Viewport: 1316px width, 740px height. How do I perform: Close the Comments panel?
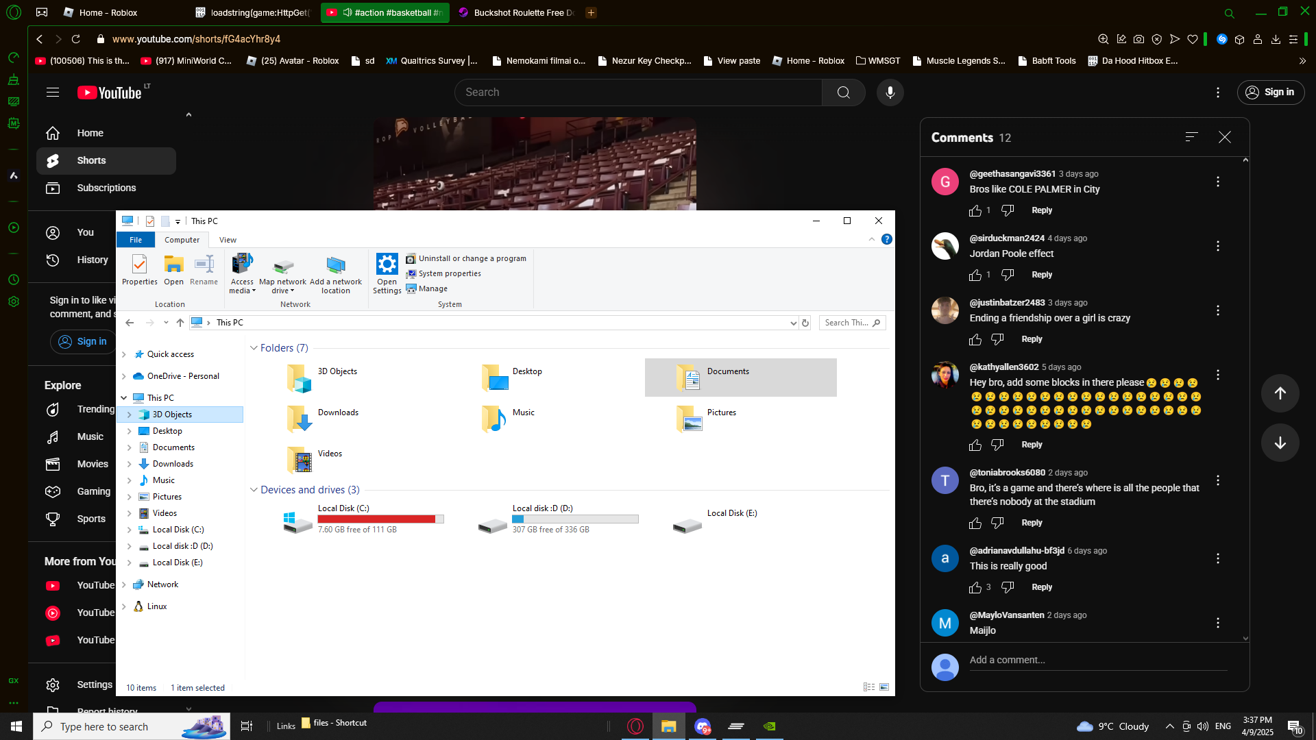(x=1225, y=137)
